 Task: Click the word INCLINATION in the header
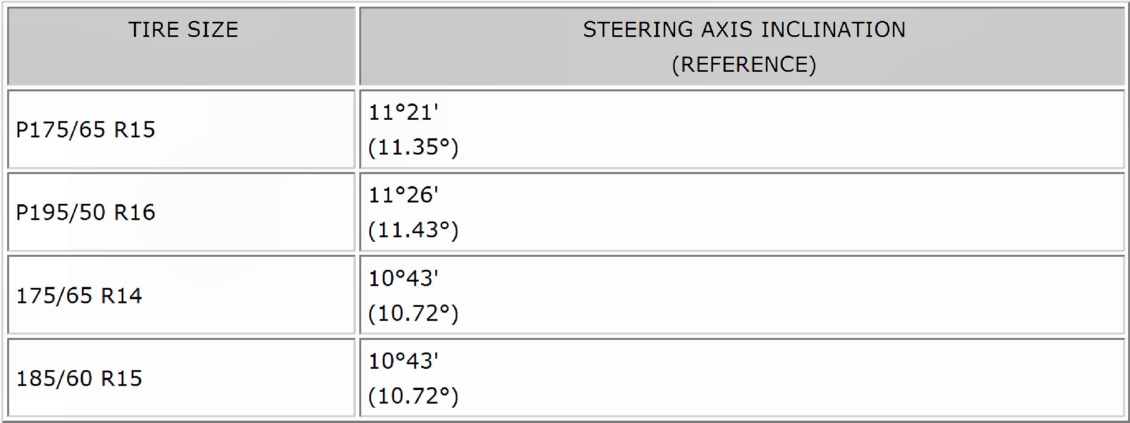pos(833,30)
